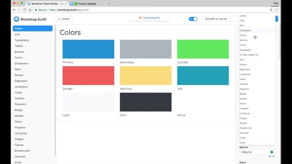
Task: Open Tables in the left sidebar
Action: 18,46
